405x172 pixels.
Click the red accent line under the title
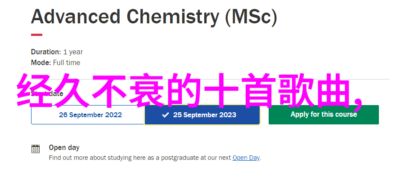pyautogui.click(x=37, y=35)
